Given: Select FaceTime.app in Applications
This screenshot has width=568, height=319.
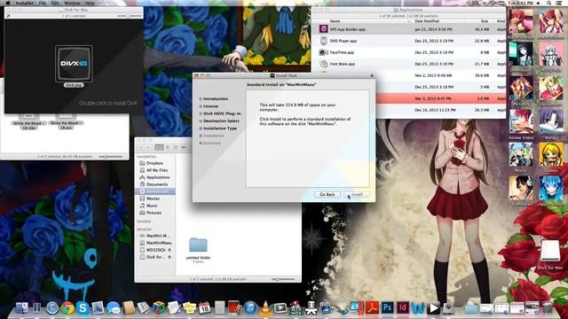Looking at the screenshot, I should [x=408, y=52].
